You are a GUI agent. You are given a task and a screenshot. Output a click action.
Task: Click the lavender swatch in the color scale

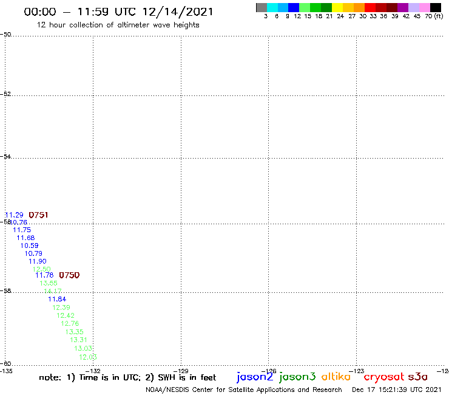coord(413,8)
